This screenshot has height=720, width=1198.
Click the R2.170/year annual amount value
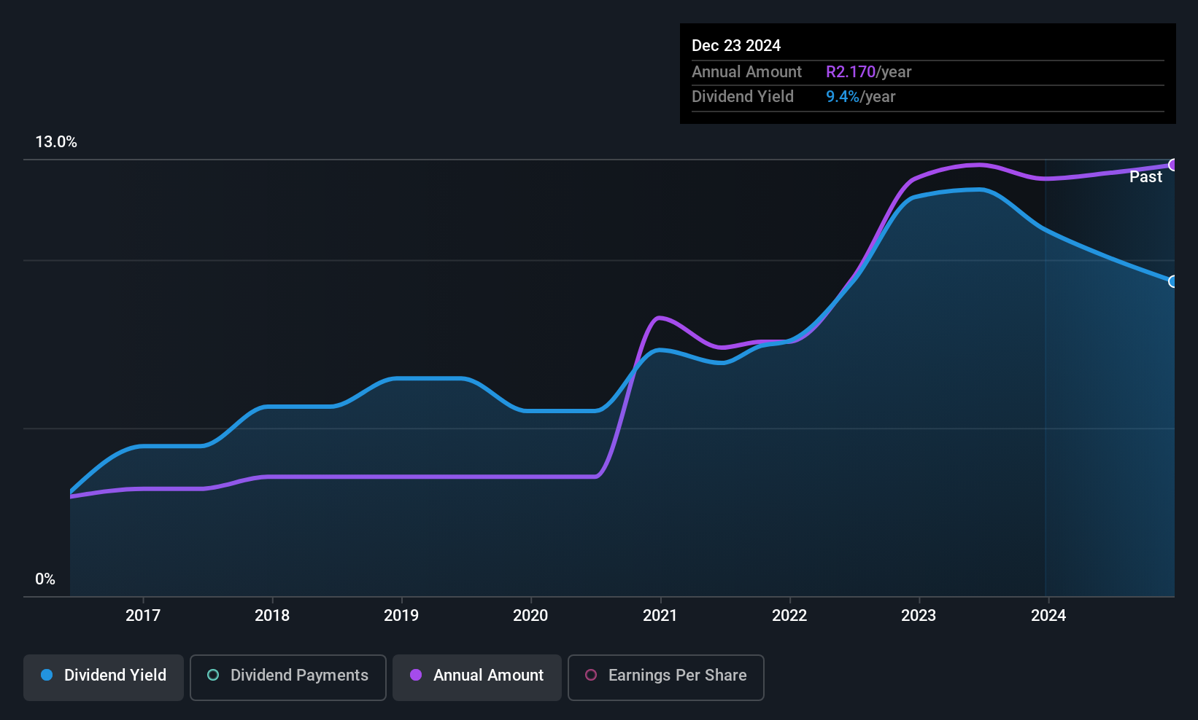point(868,71)
